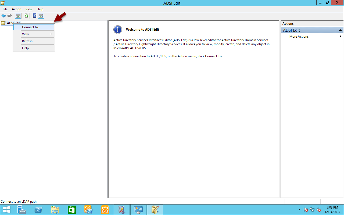Screen dimensions: 344x215
Task: Open the green Store icon on taskbar
Action: pyautogui.click(x=72, y=210)
